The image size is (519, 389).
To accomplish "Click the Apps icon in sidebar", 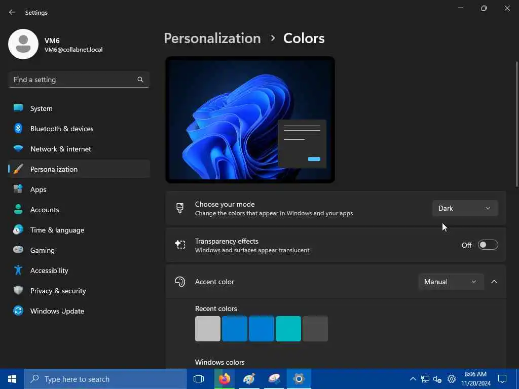I will tap(18, 189).
